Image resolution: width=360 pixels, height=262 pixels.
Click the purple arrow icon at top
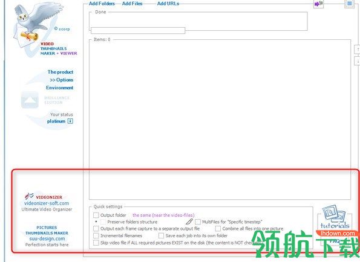pyautogui.click(x=318, y=4)
